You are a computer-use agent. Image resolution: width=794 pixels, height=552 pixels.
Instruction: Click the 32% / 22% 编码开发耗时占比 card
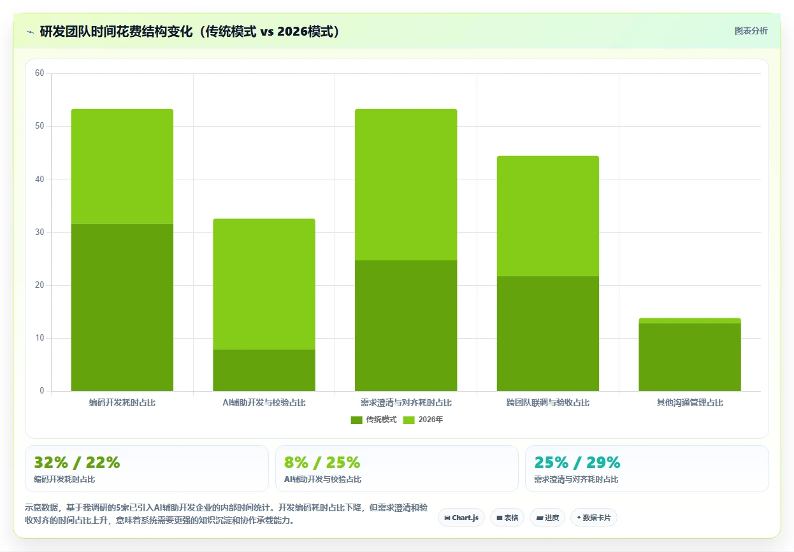147,469
